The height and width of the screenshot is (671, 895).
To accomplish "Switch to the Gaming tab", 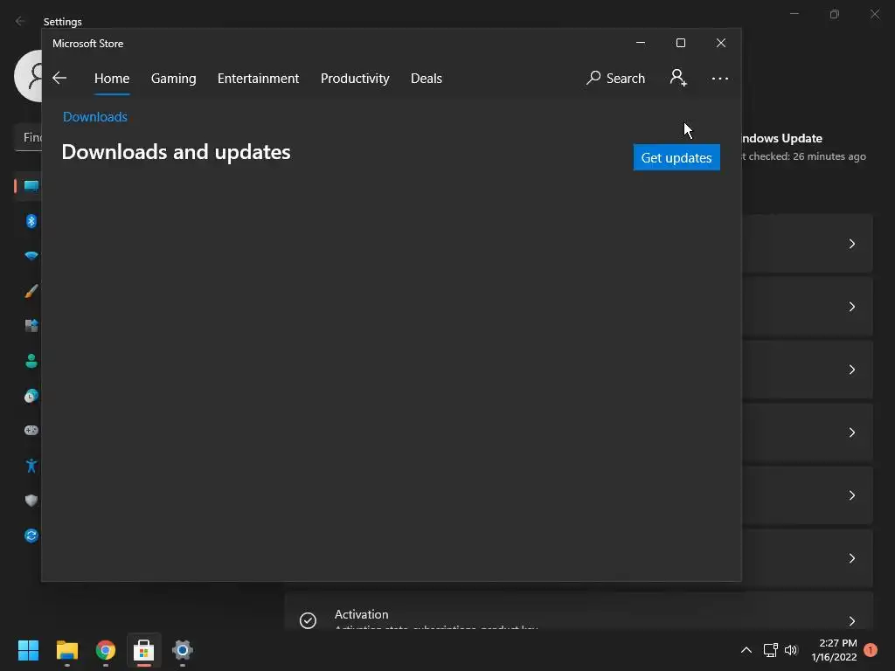I will click(174, 78).
